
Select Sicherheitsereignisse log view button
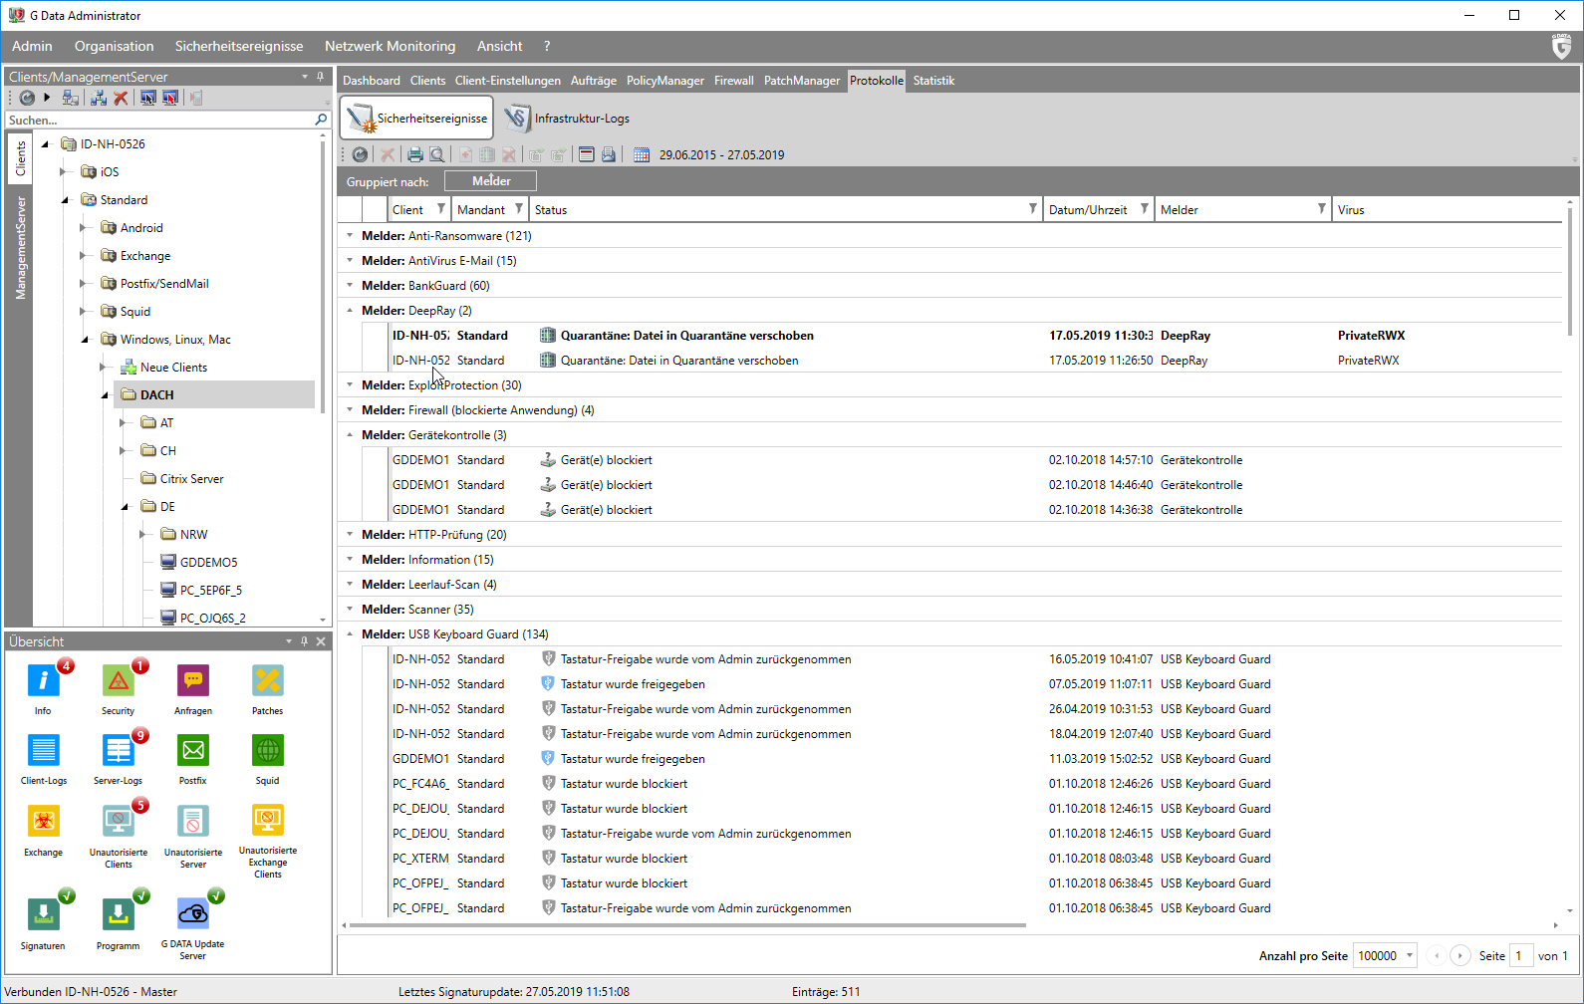point(417,118)
